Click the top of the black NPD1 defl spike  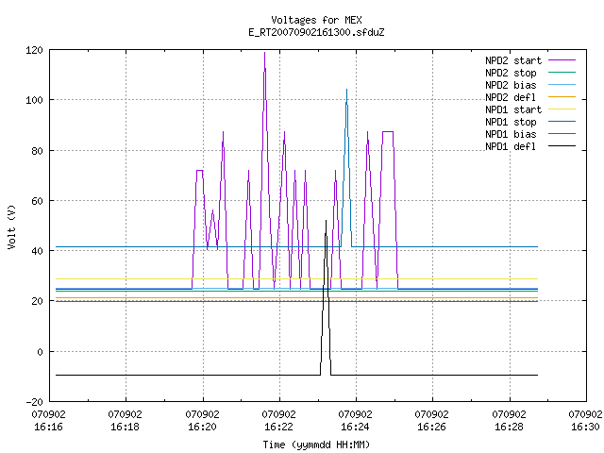coord(326,222)
